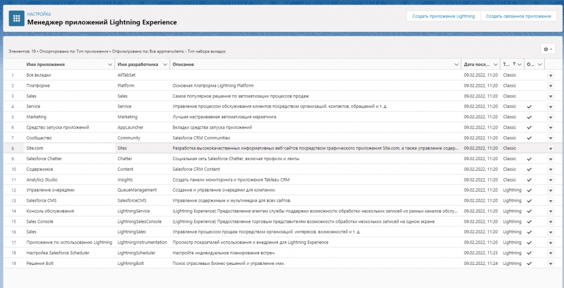Open row actions for Платформа
The width and height of the screenshot is (564, 288).
[x=550, y=86]
